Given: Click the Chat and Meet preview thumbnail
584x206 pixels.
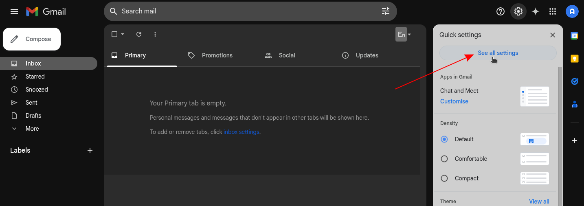Looking at the screenshot, I should point(535,96).
